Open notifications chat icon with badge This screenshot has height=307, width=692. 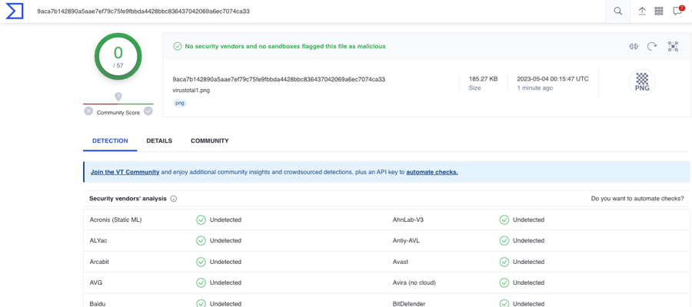678,11
